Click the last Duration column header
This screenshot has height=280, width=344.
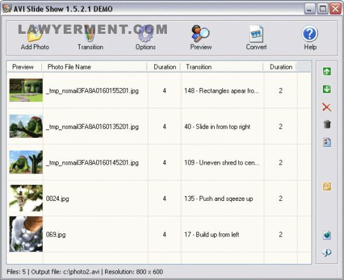280,67
